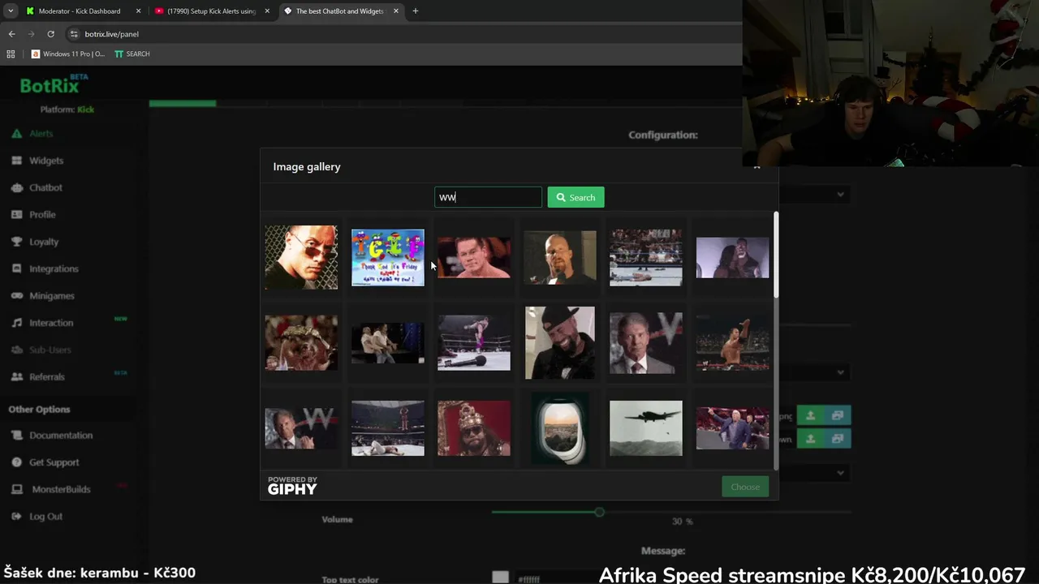Select the airplane window GIF thumbnail
Image resolution: width=1039 pixels, height=584 pixels.
pyautogui.click(x=560, y=428)
